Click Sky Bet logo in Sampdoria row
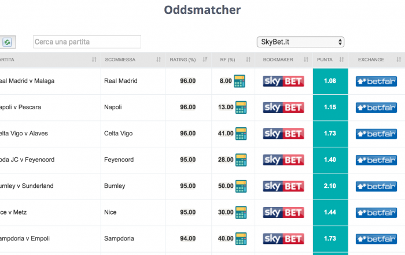 (283, 239)
